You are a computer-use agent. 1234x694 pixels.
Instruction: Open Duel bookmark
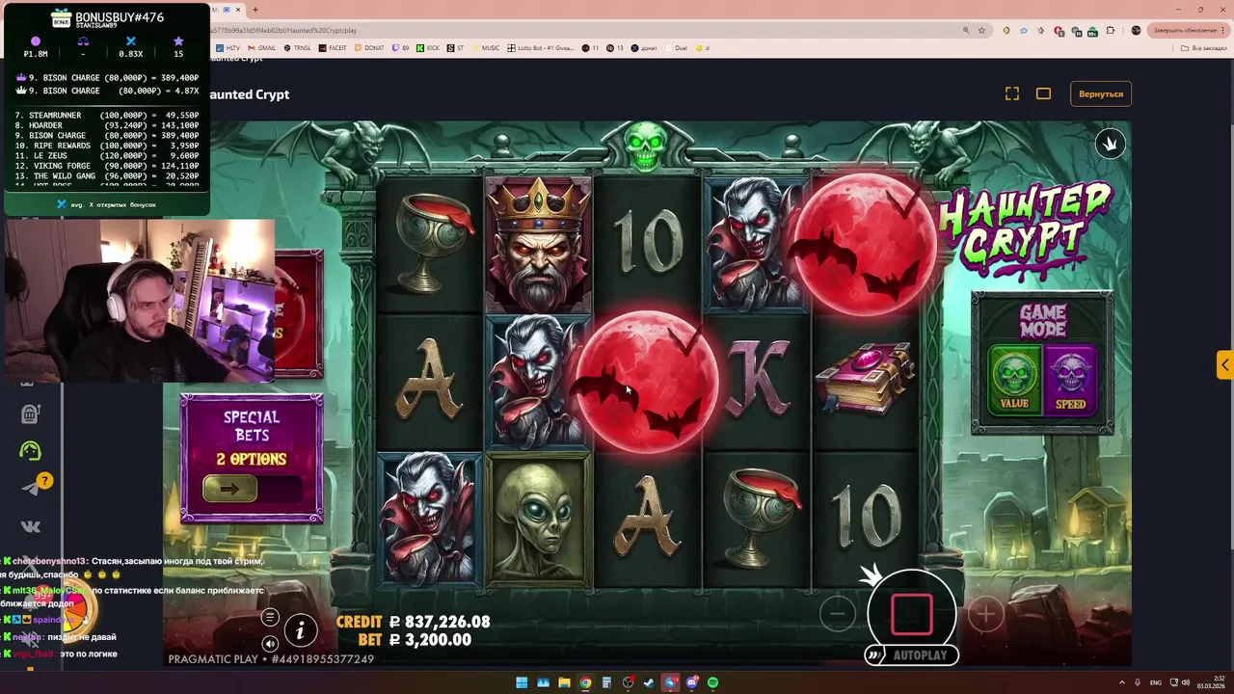[x=676, y=47]
